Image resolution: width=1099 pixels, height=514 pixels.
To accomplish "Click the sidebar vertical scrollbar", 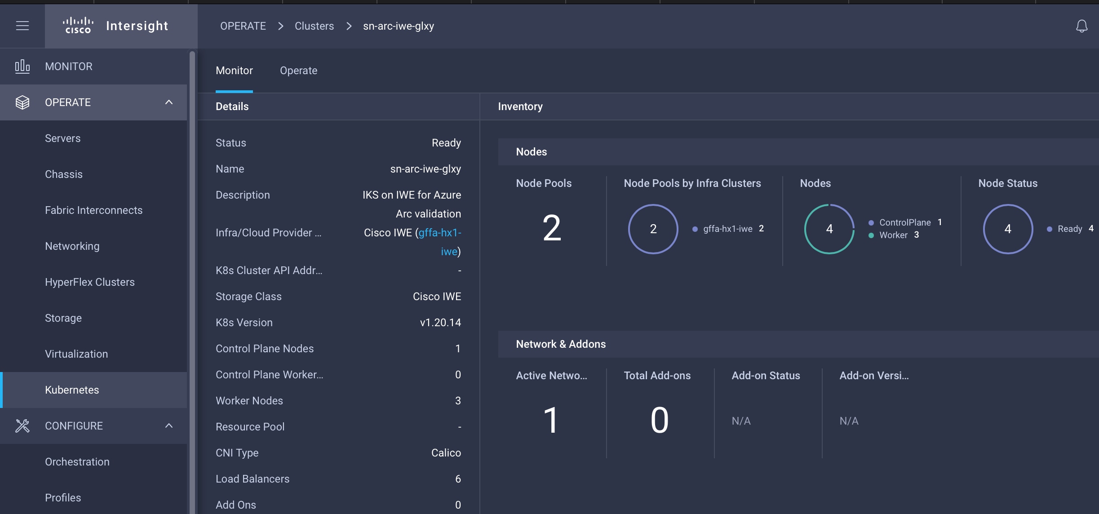I will [x=192, y=282].
